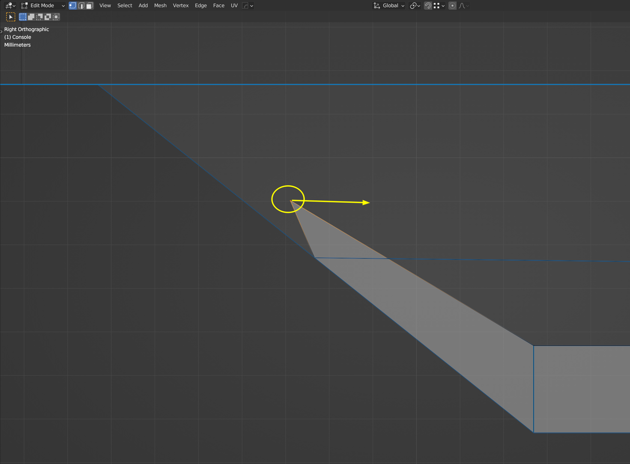Click the Millimeters unit label
630x464 pixels.
point(17,45)
